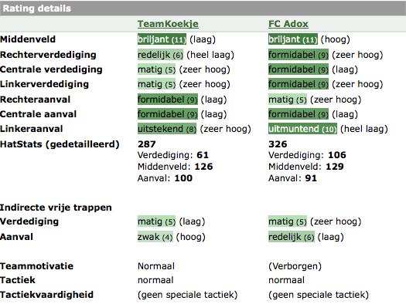Click the Rating details header bar
Viewport: 406px width, 304px height.
point(203,8)
